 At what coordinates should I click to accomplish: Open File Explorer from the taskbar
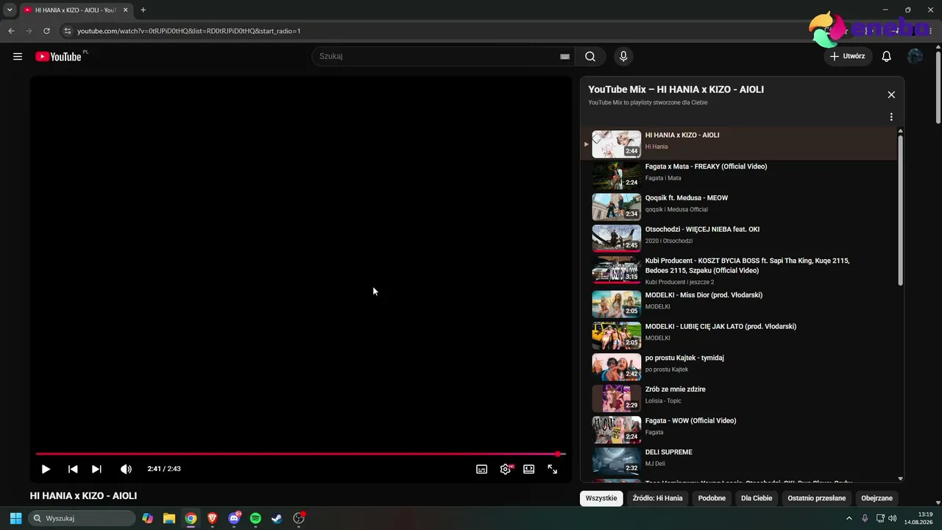pyautogui.click(x=169, y=518)
